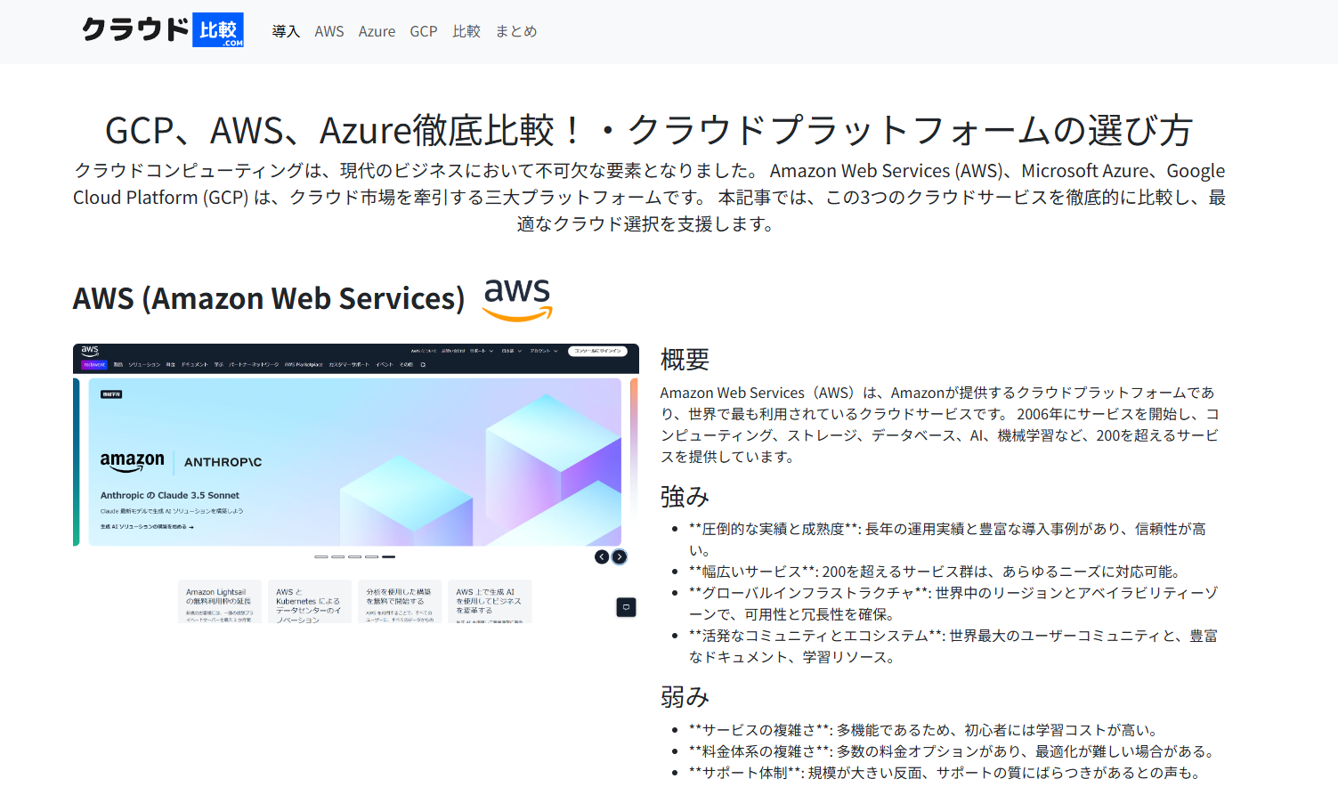Select まとめ in the navigation bar
This screenshot has height=787, width=1338.
pyautogui.click(x=515, y=31)
